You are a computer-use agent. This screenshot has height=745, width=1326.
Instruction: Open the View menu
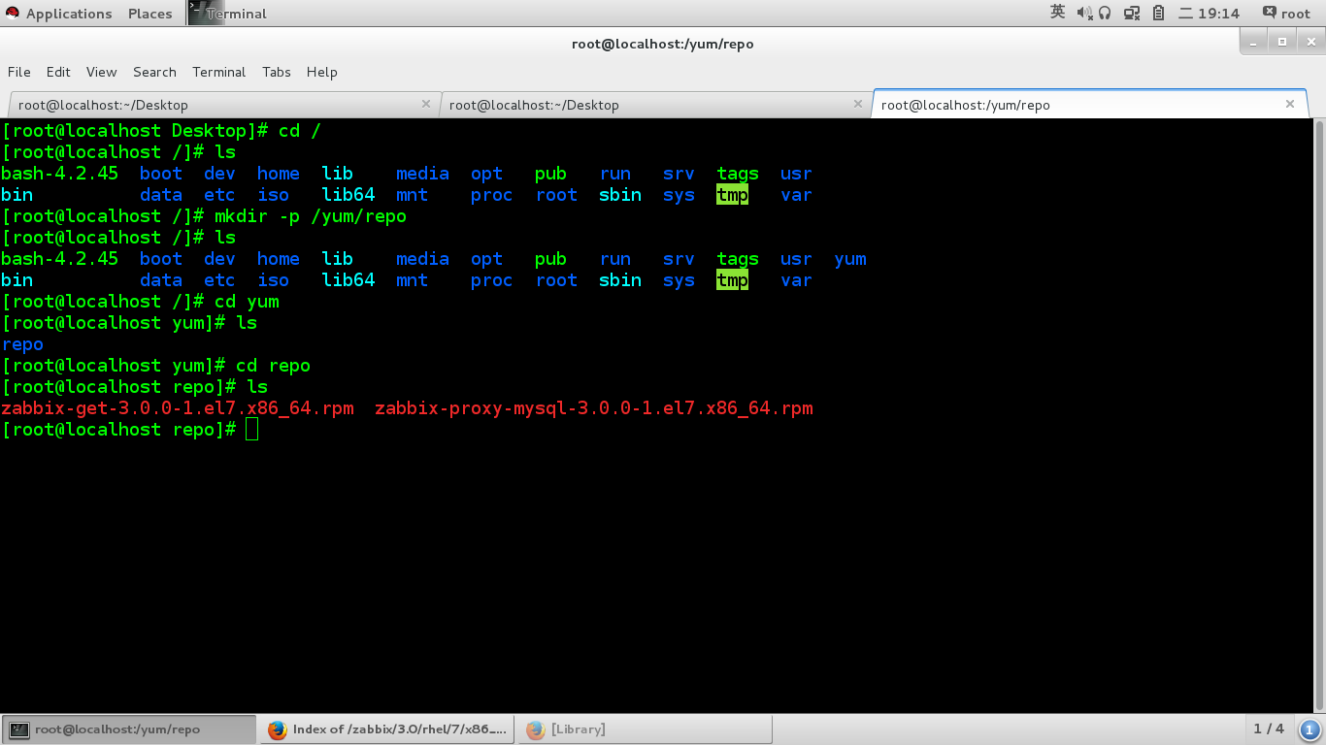(101, 72)
